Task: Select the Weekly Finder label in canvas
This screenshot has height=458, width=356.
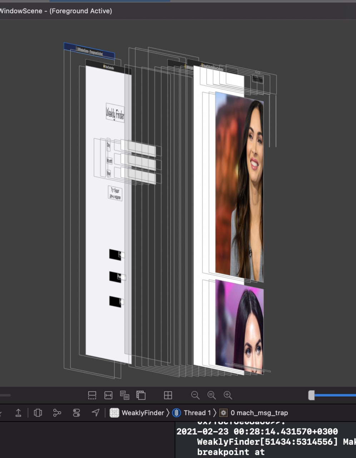Action: pos(115,113)
